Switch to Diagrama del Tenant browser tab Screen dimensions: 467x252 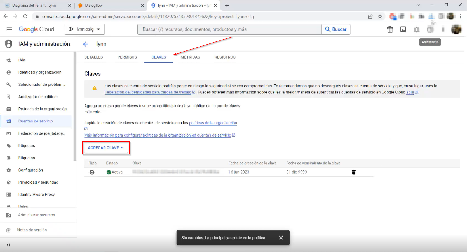tap(38, 6)
